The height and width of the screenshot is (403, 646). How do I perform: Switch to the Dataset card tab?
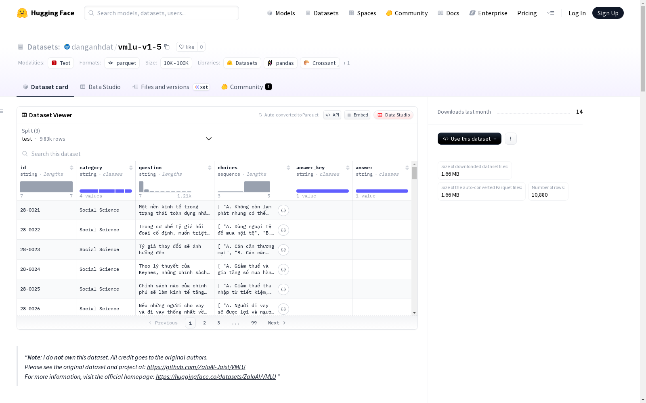pos(45,87)
